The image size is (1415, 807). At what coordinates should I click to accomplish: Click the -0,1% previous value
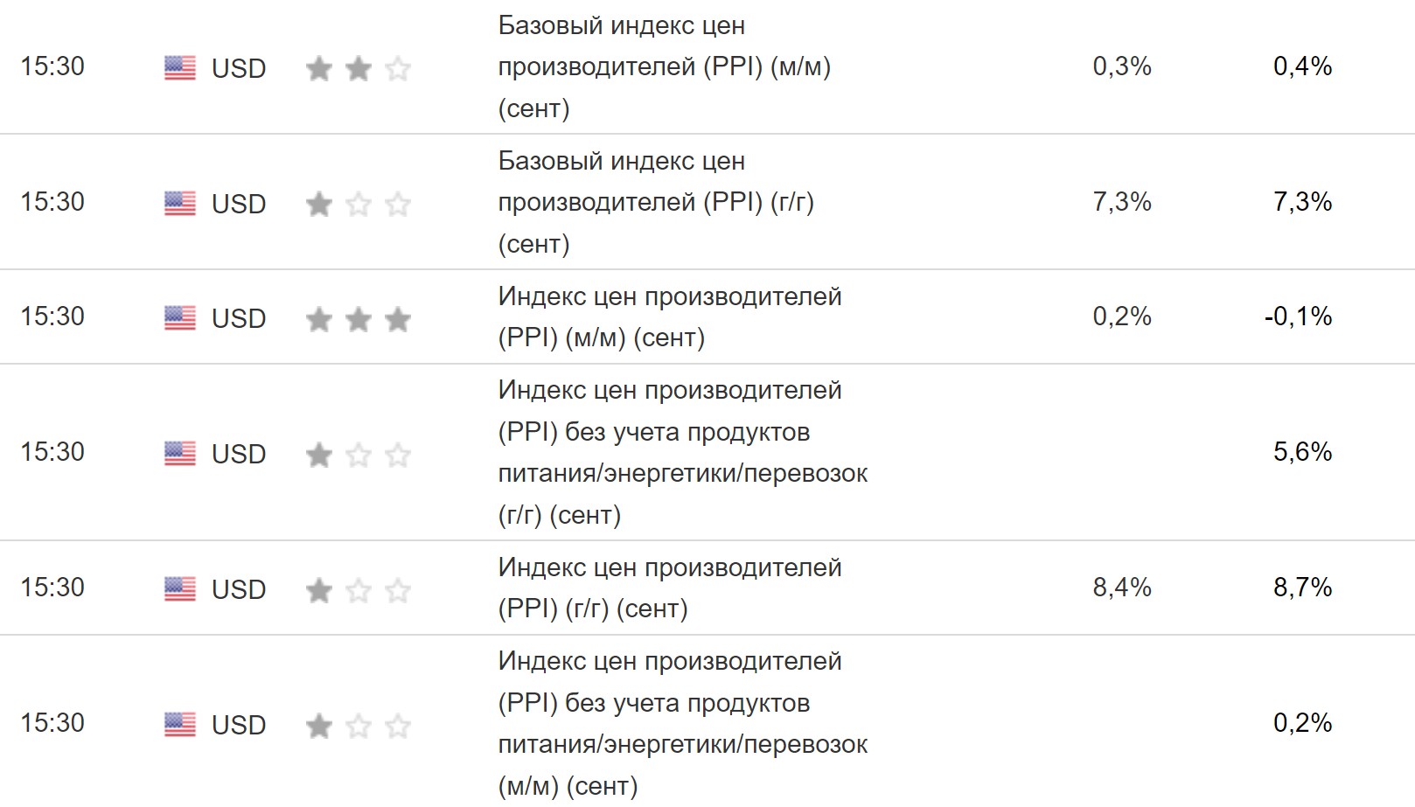[1298, 317]
